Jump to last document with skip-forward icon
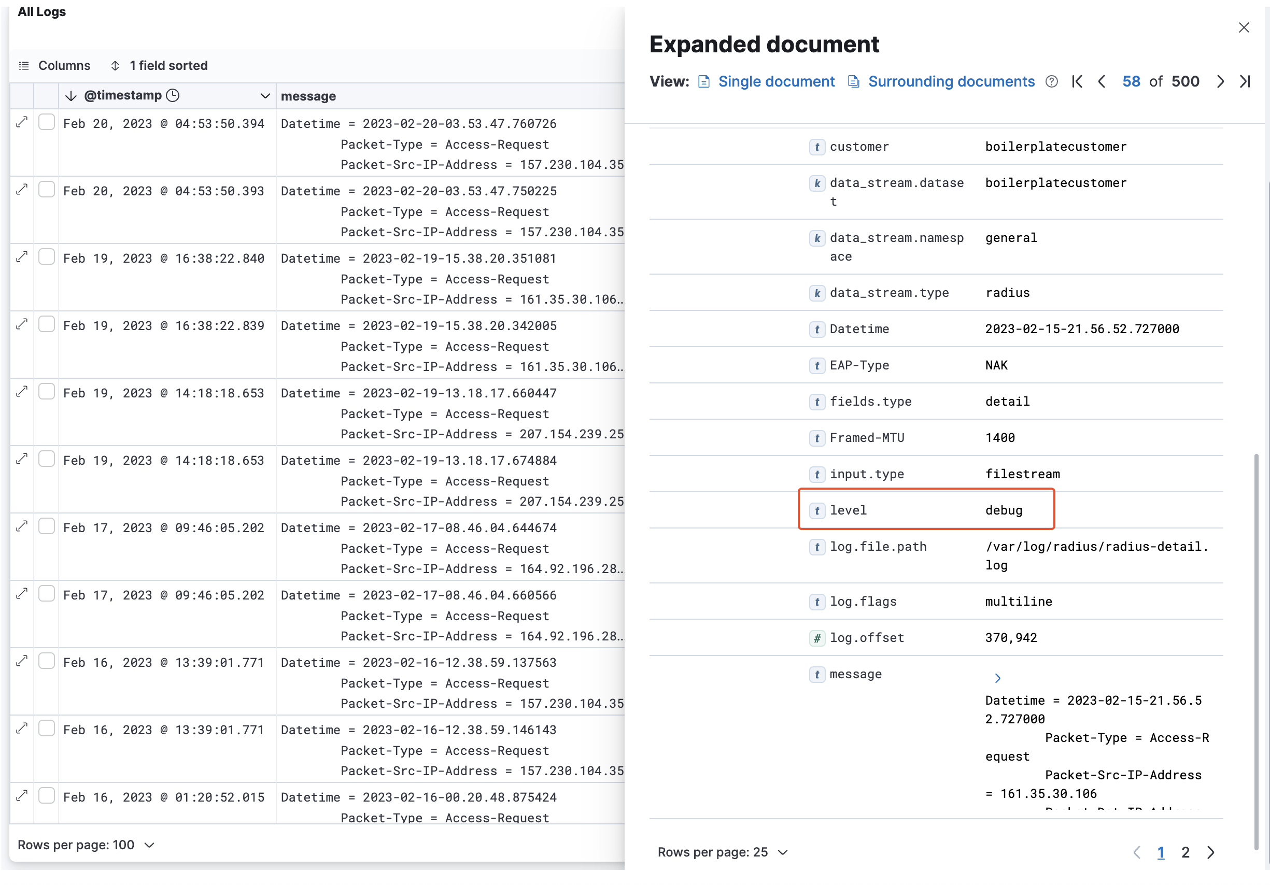 (1245, 82)
